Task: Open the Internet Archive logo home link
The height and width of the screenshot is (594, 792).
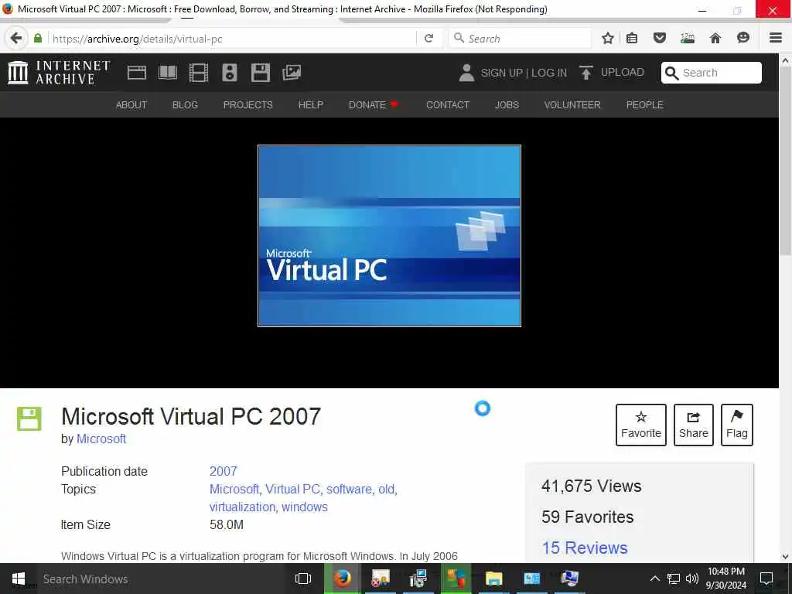Action: 59,72
